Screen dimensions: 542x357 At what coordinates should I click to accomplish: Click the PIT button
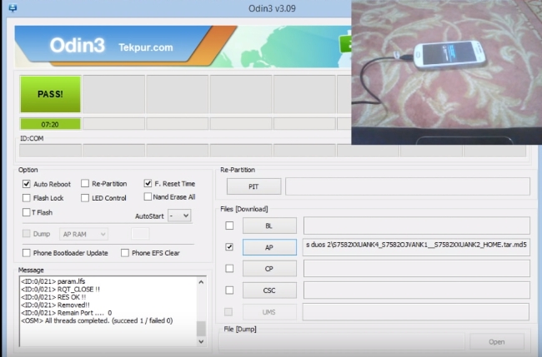click(x=253, y=186)
